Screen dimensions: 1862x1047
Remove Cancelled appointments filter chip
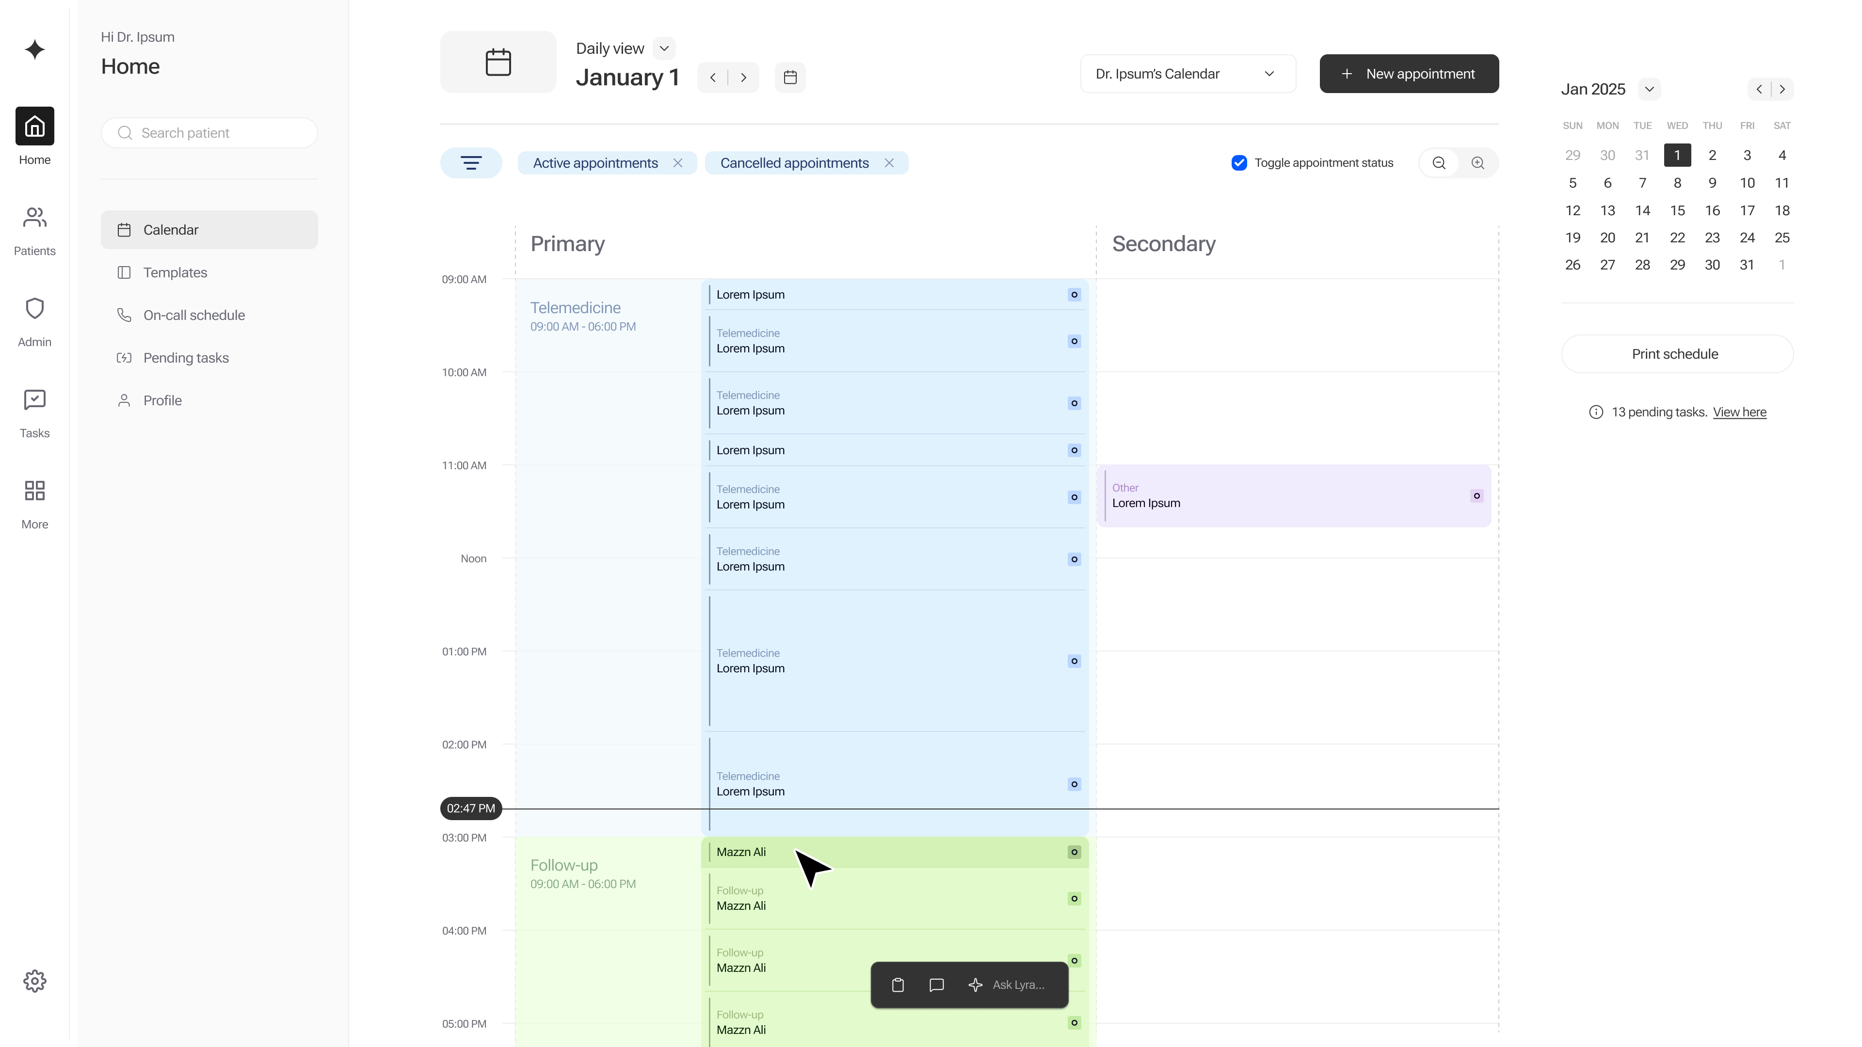(889, 162)
